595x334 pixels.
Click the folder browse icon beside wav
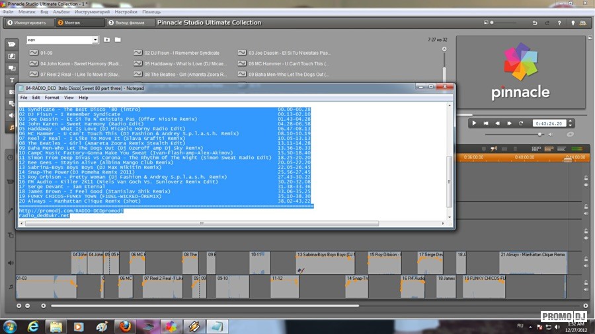click(118, 40)
